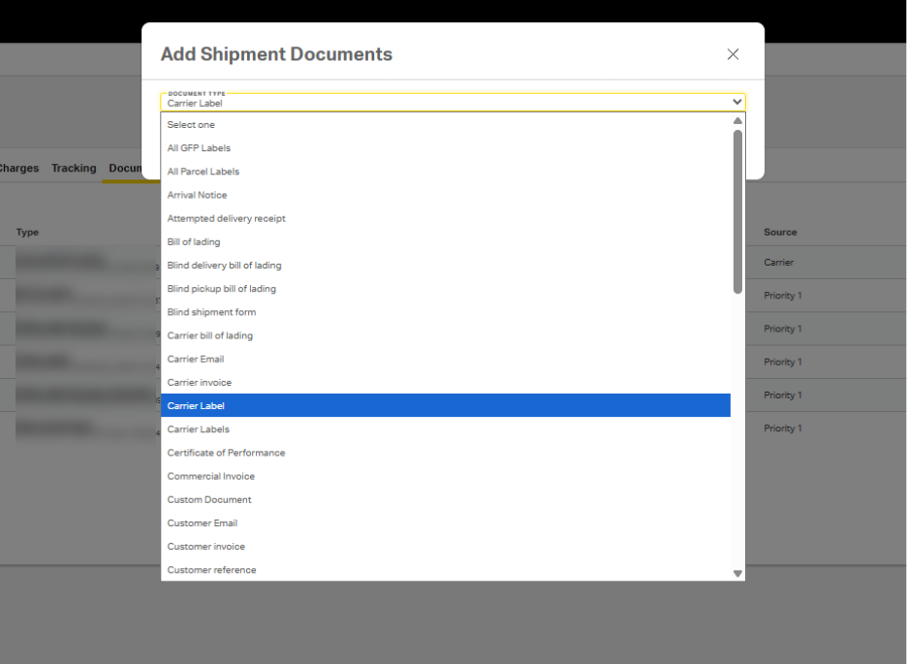Pick Blind delivery bill of lading
Screen dimensions: 907x664
point(224,266)
